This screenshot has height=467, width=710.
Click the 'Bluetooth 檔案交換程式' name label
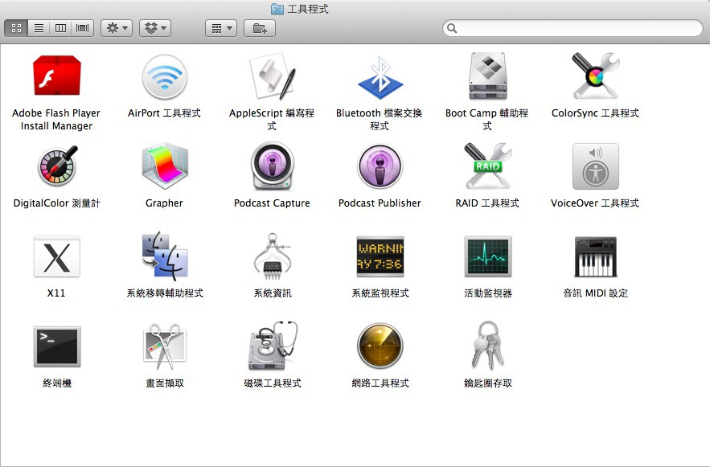pos(380,119)
